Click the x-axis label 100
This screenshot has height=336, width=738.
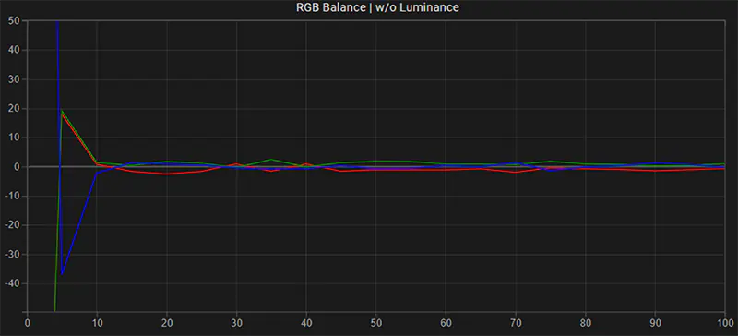[725, 324]
